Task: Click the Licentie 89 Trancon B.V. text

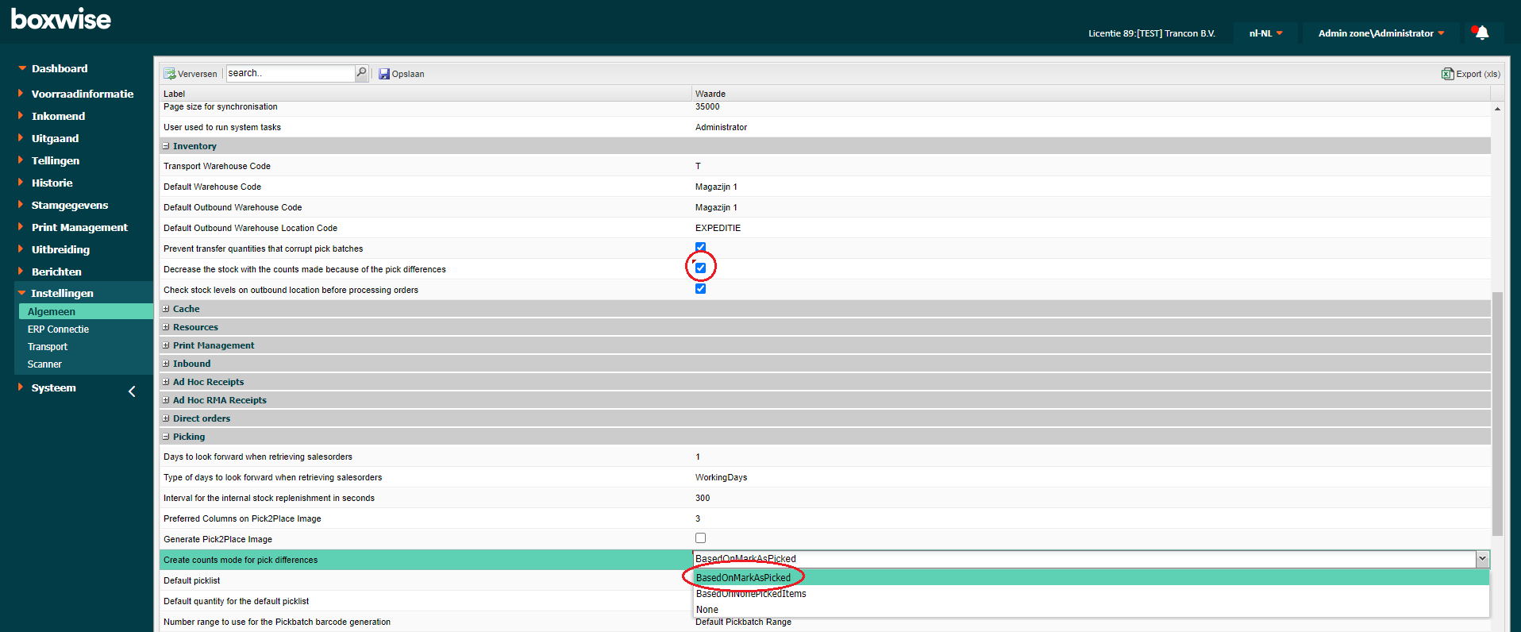Action: [1151, 33]
